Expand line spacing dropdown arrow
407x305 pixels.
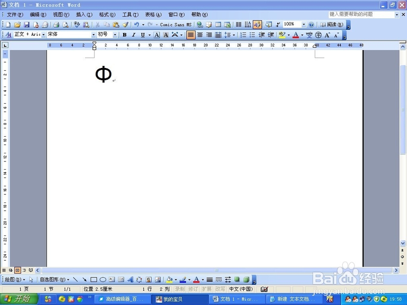coord(234,35)
